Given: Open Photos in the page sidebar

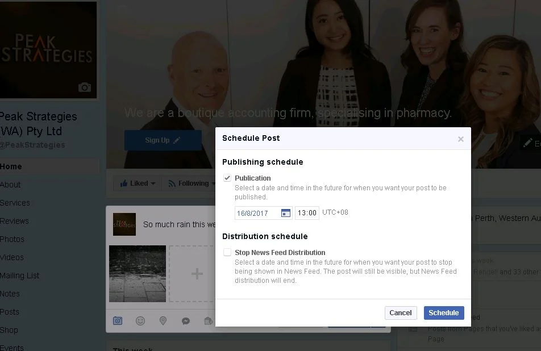Looking at the screenshot, I should (x=12, y=239).
